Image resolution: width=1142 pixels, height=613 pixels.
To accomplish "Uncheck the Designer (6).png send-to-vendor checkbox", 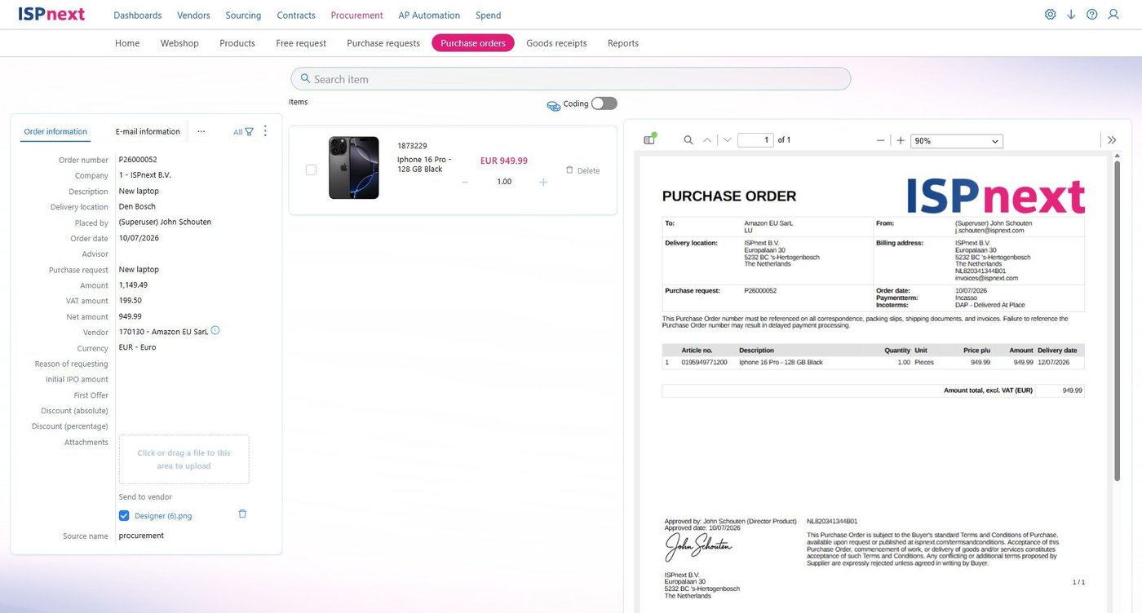I will pyautogui.click(x=124, y=515).
